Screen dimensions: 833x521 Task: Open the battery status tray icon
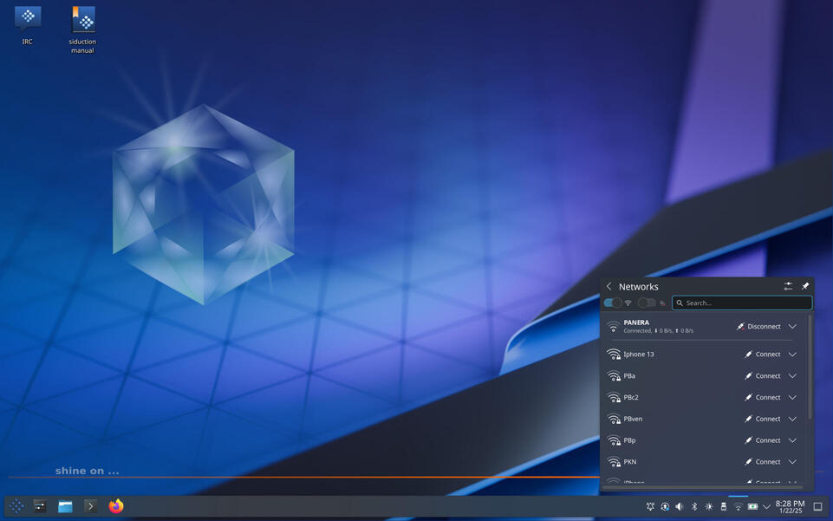coord(752,506)
